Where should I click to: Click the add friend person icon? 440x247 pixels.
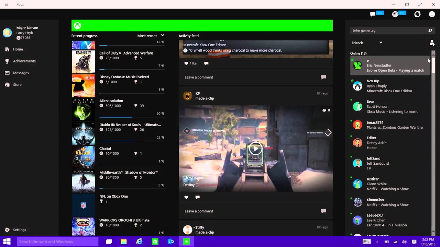432,43
